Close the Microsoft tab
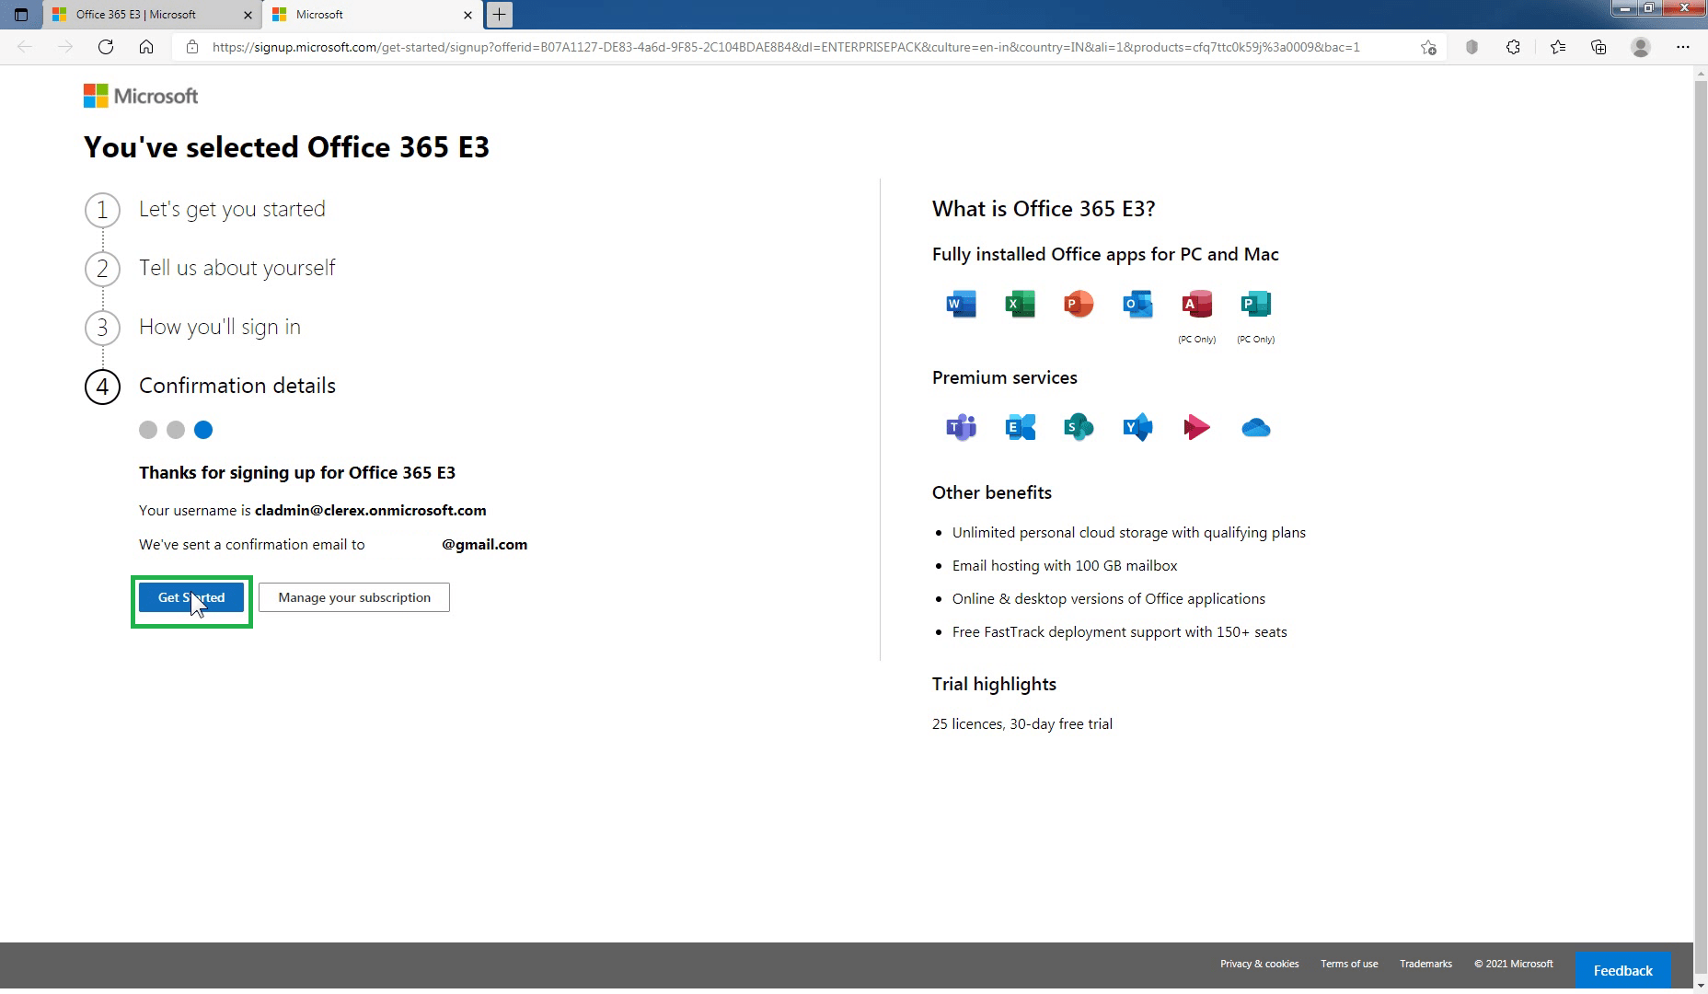Screen dimensions: 1708x994 tap(467, 15)
